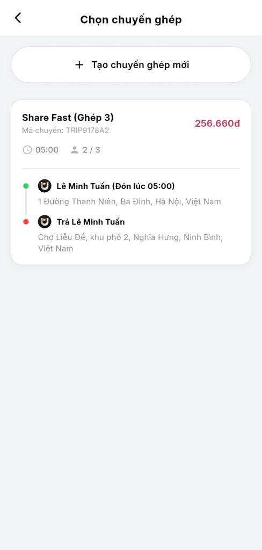
Task: Tap the Trả Lê Minh Tuấn label
Action: [x=91, y=222]
